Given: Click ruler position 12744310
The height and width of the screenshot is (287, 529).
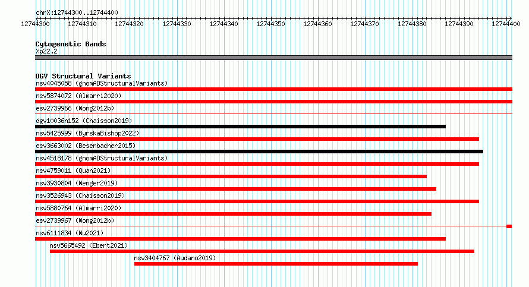Looking at the screenshot, I should 82,24.
